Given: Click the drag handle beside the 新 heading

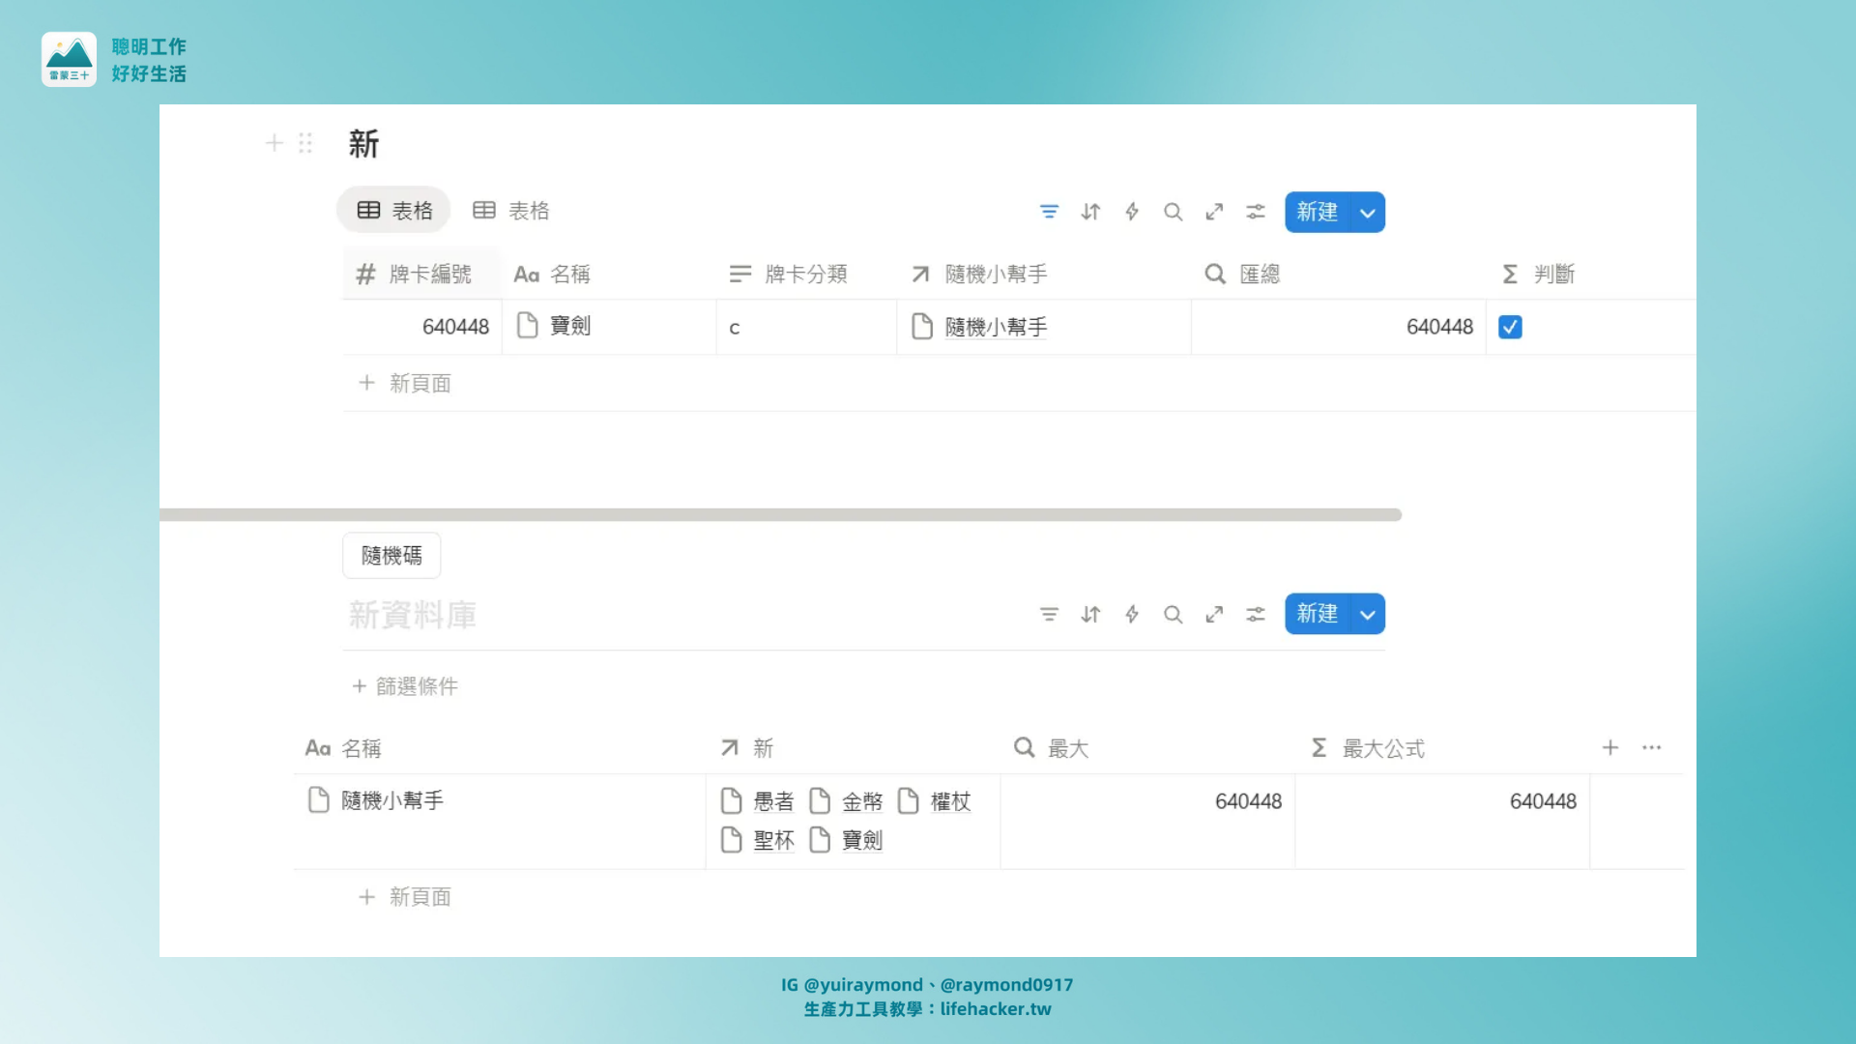Looking at the screenshot, I should click(x=305, y=144).
